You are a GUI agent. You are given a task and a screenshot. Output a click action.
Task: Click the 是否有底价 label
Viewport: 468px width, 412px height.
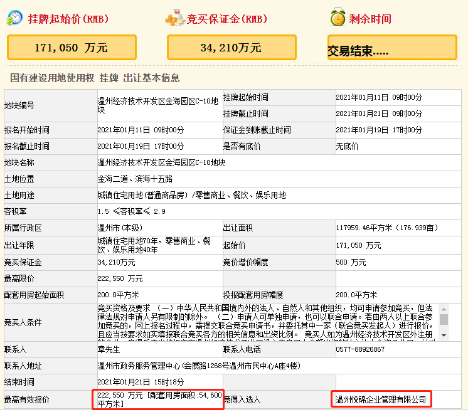coord(242,147)
